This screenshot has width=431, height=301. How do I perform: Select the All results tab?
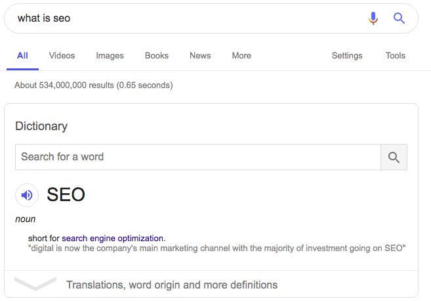[22, 56]
